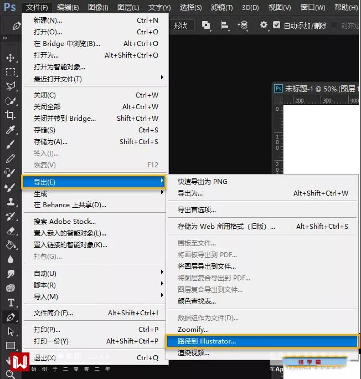
Task: Select the Blur tool
Action: tap(10, 259)
